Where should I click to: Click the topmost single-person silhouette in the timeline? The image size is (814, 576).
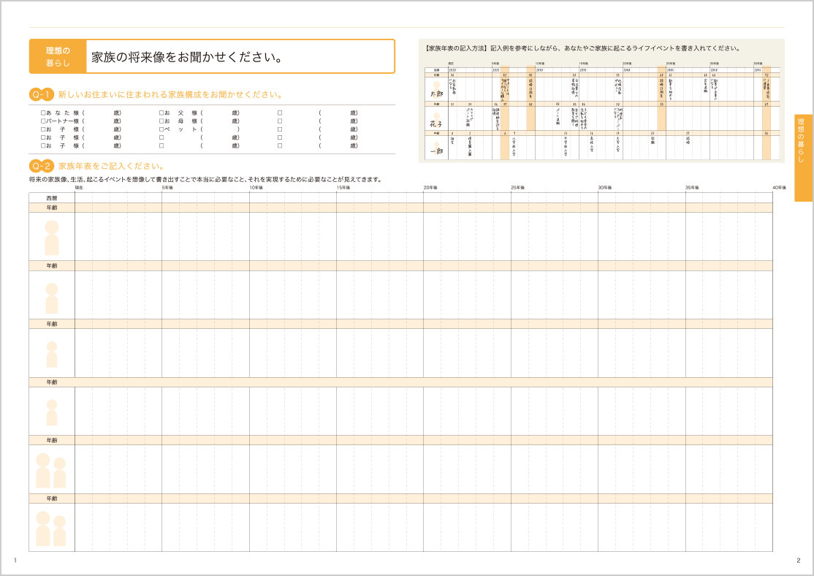[52, 238]
